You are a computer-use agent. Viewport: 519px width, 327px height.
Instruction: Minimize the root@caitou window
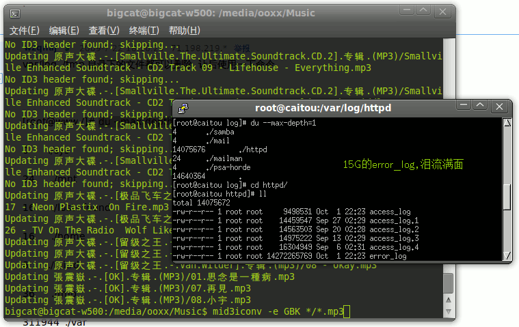tap(464, 105)
